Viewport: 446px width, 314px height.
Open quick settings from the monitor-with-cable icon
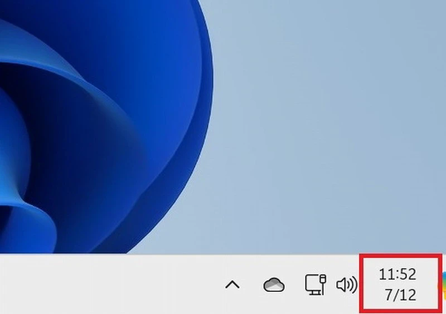tap(316, 284)
